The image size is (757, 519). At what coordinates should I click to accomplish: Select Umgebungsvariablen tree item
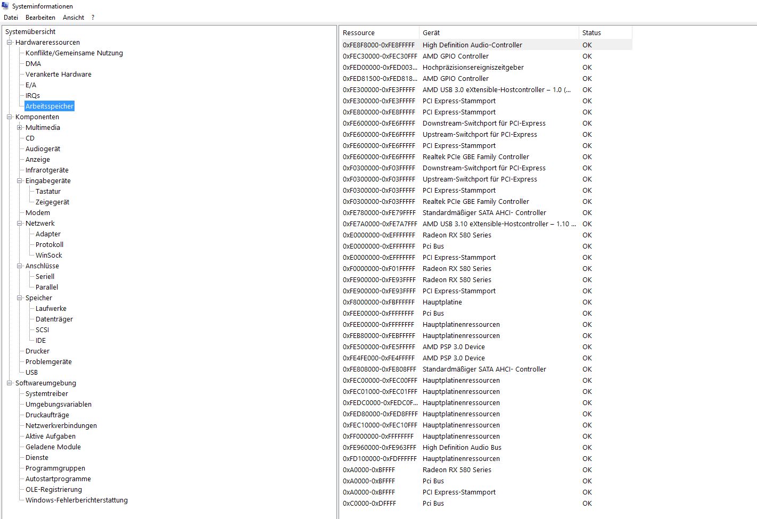click(x=59, y=404)
